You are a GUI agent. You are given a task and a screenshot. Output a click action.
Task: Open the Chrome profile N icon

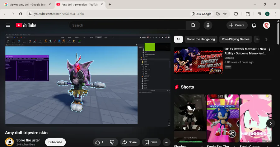(267, 14)
